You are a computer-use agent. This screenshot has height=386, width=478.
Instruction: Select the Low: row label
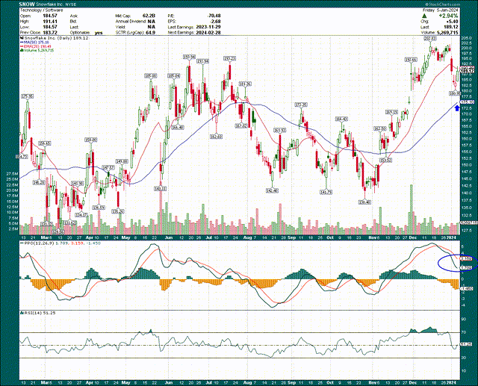coord(25,27)
